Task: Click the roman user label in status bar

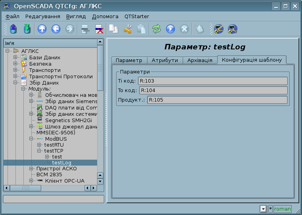Action: (282, 209)
